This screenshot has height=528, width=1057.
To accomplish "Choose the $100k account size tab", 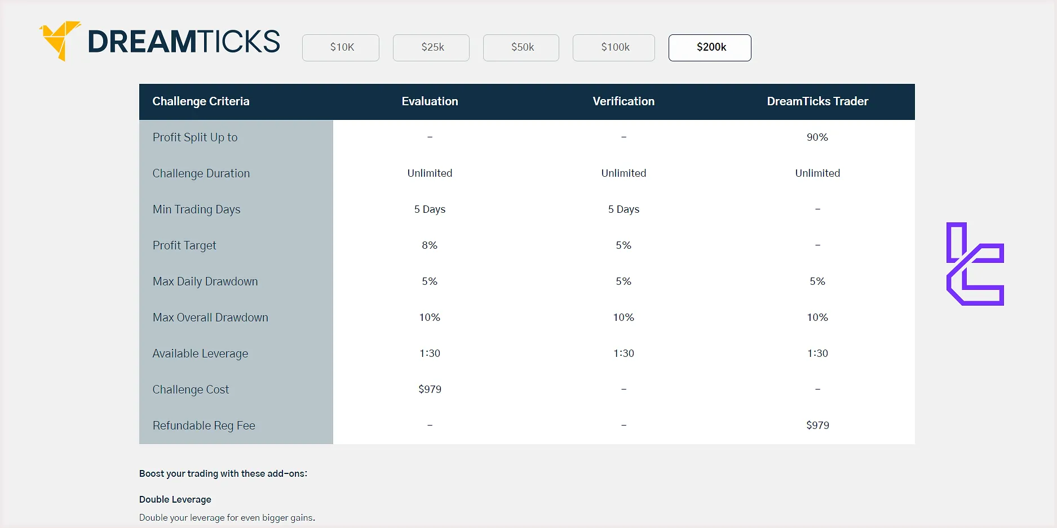I will pyautogui.click(x=614, y=47).
